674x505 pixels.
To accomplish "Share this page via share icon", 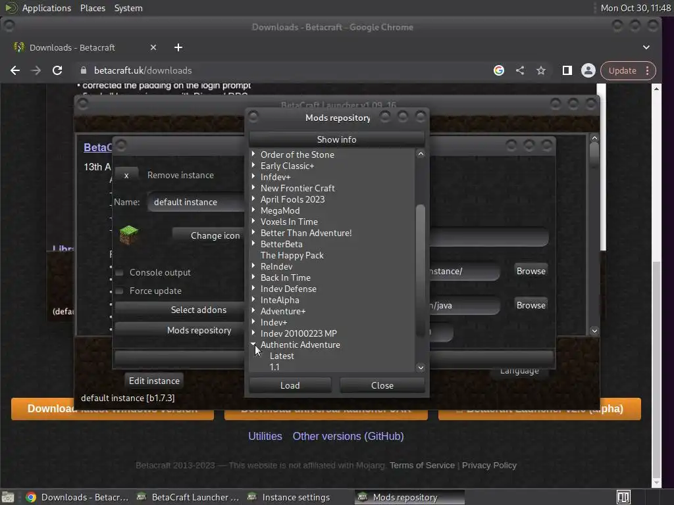I will [520, 70].
